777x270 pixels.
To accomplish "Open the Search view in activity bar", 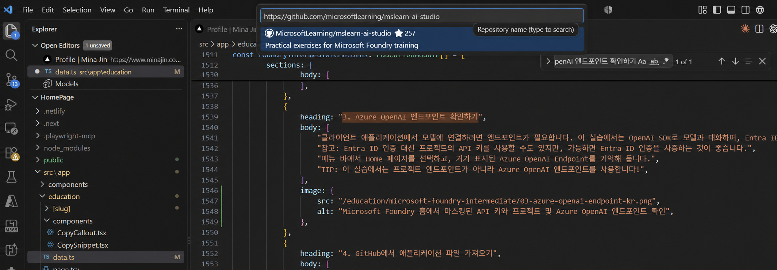I will pos(11,55).
